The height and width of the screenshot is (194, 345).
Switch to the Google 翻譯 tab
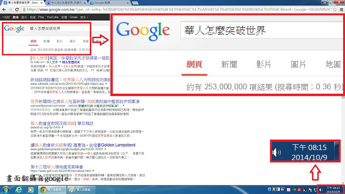point(109,3)
